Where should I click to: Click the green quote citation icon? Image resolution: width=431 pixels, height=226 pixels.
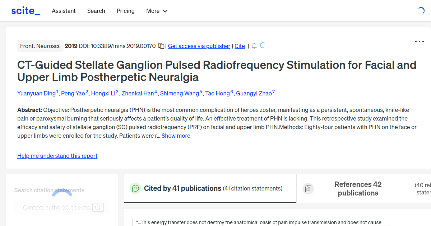[x=135, y=188]
